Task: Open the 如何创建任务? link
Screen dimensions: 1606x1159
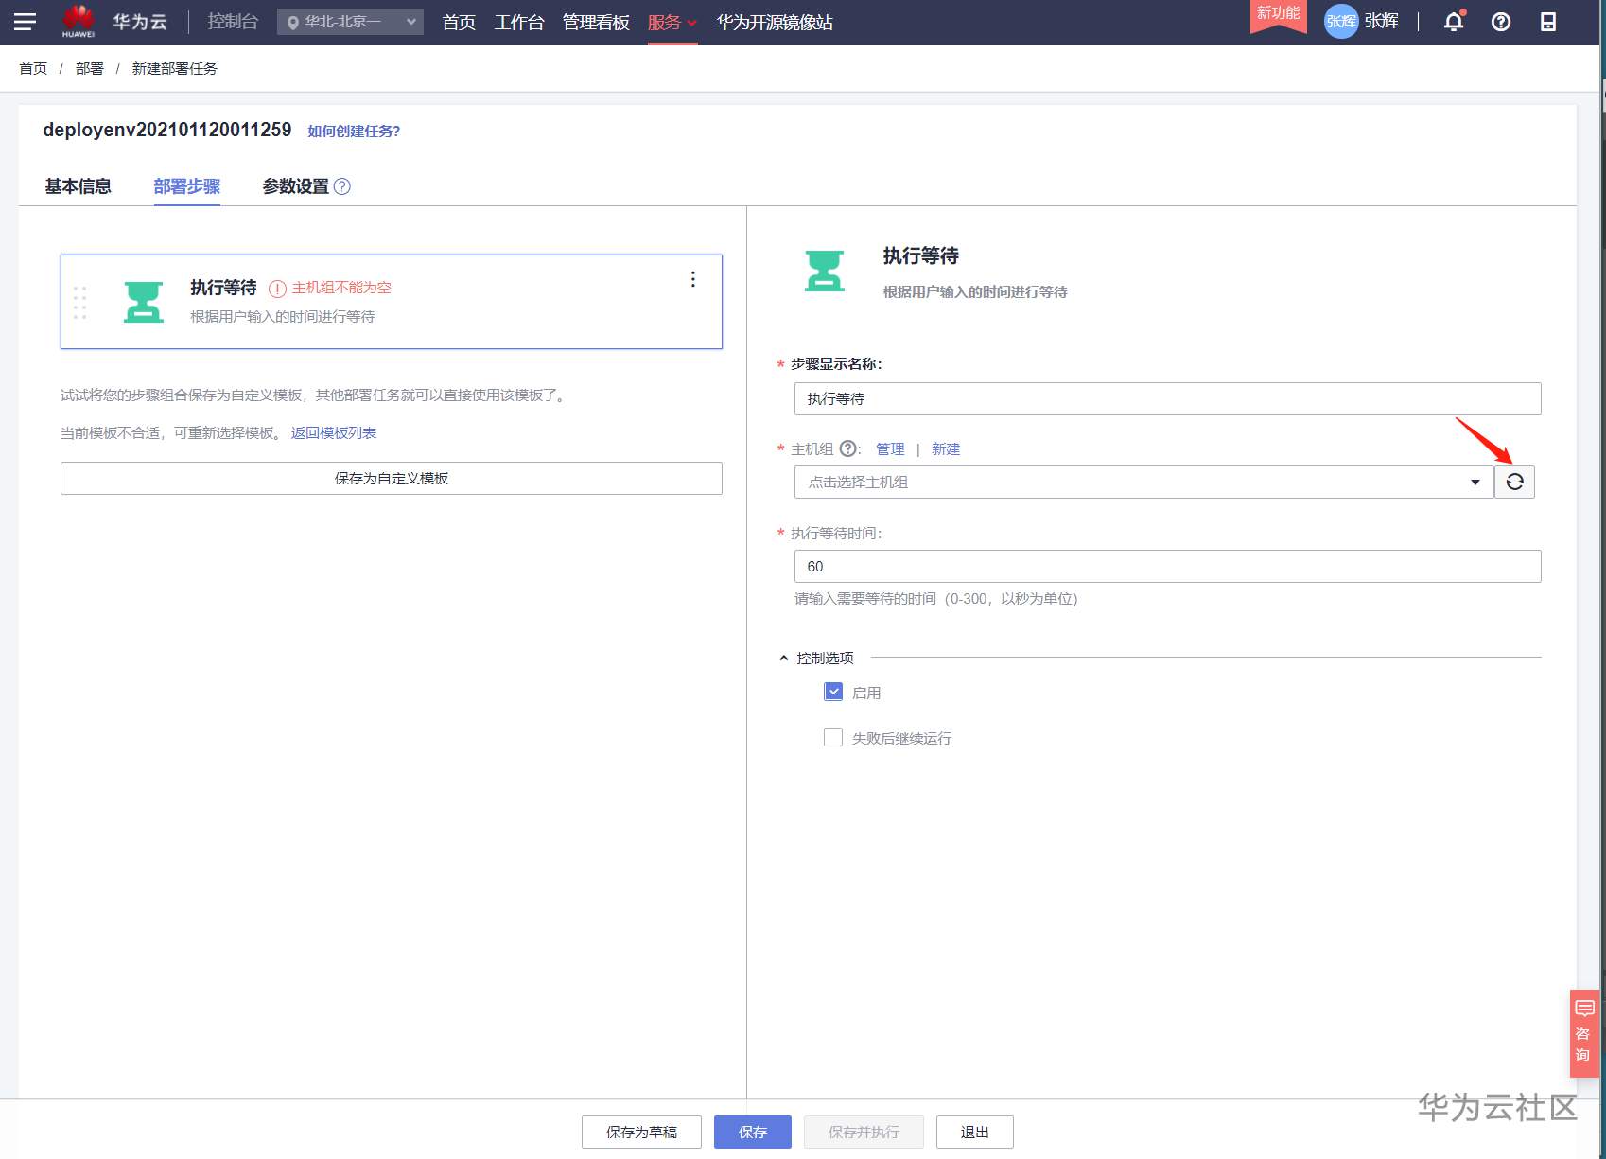Action: pos(354,132)
